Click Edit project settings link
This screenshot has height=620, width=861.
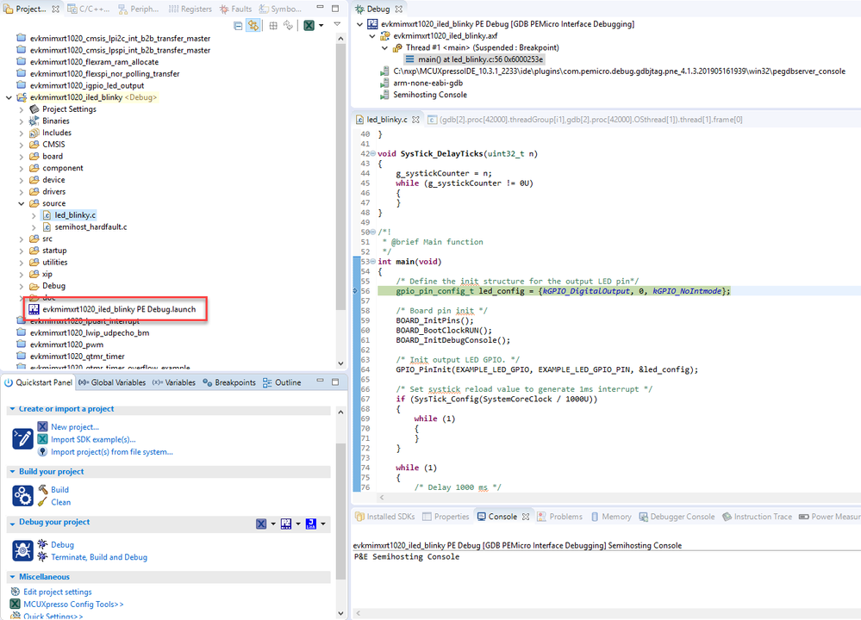[57, 592]
